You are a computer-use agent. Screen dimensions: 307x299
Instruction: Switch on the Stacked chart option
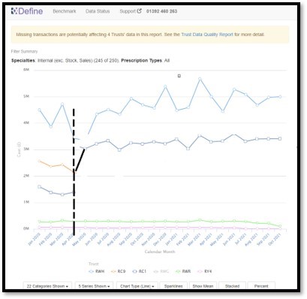(232, 286)
